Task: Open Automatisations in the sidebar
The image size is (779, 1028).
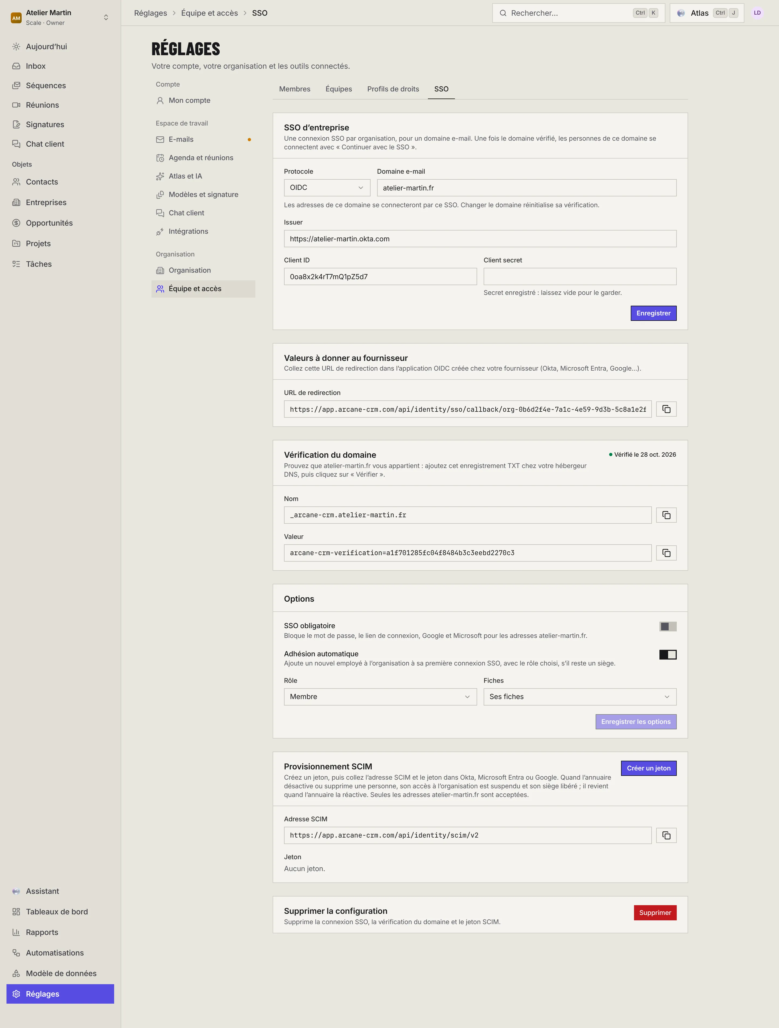Action: pos(60,953)
